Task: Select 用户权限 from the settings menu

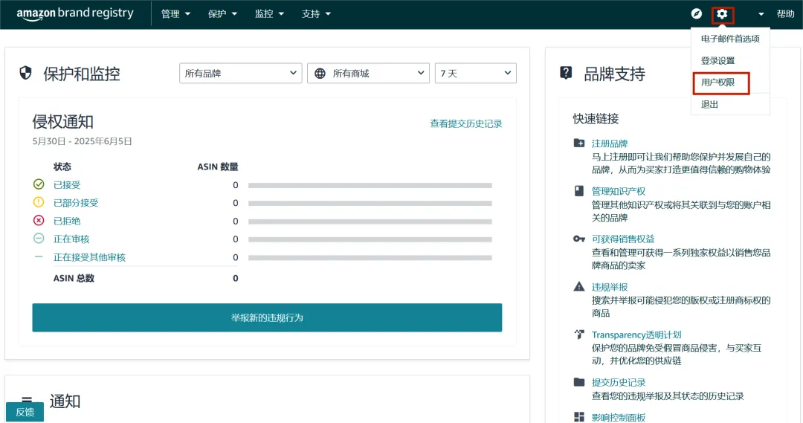Action: [x=718, y=83]
